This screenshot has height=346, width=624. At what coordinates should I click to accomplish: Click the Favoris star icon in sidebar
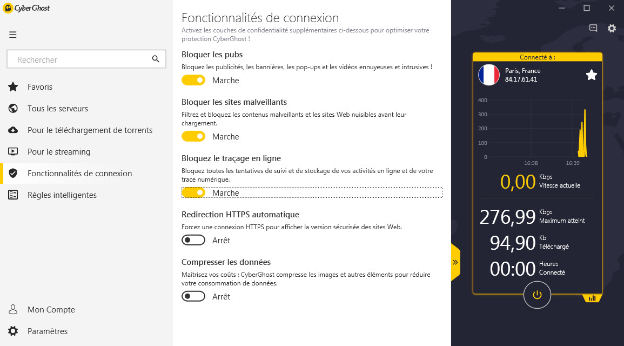pyautogui.click(x=13, y=87)
